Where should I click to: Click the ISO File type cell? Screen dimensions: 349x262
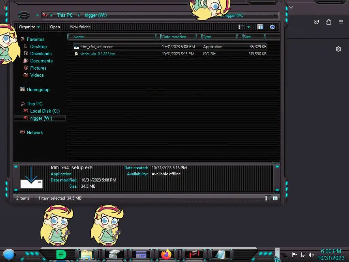pos(210,54)
